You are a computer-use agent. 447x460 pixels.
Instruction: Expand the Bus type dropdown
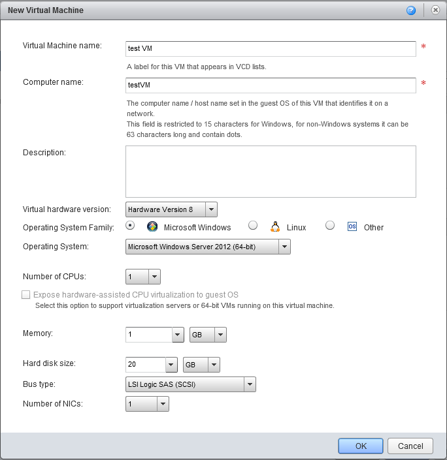(x=250, y=384)
